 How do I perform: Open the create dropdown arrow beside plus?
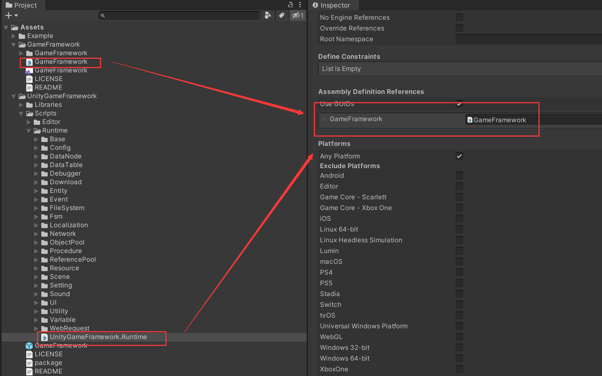[x=16, y=15]
